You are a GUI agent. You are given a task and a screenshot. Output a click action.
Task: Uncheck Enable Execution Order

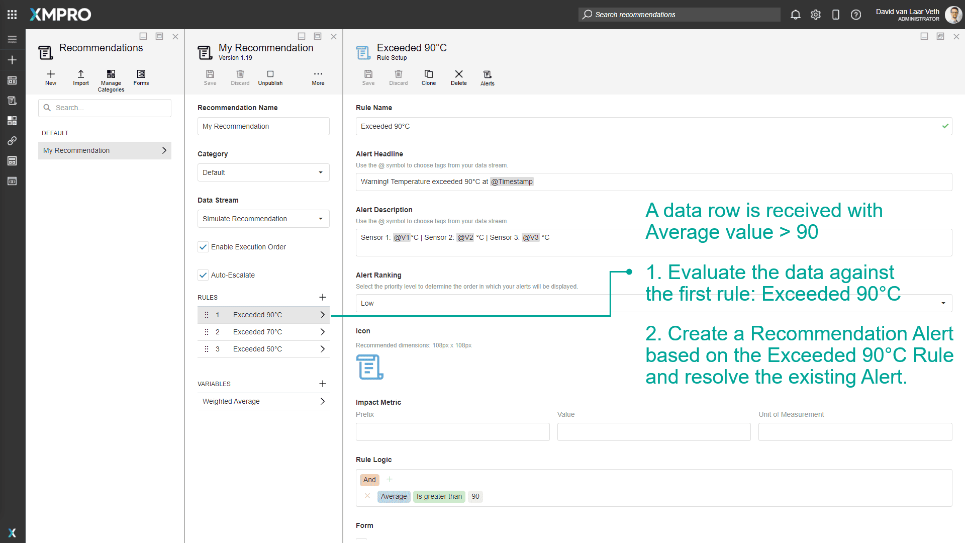pos(203,247)
